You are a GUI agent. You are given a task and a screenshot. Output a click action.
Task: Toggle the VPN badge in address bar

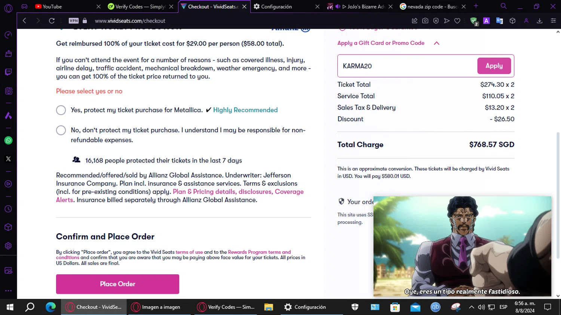pyautogui.click(x=74, y=21)
